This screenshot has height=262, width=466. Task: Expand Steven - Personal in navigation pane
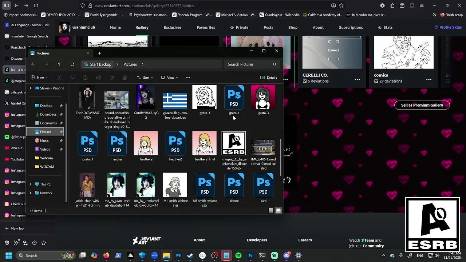coord(30,88)
